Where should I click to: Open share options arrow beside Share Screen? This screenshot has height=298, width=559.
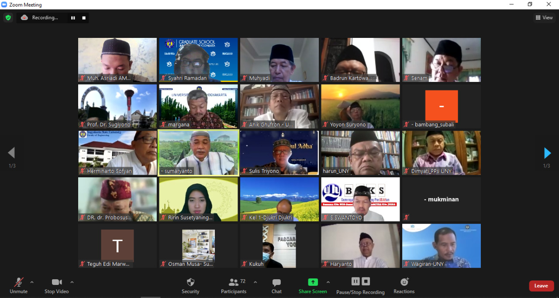(x=328, y=282)
